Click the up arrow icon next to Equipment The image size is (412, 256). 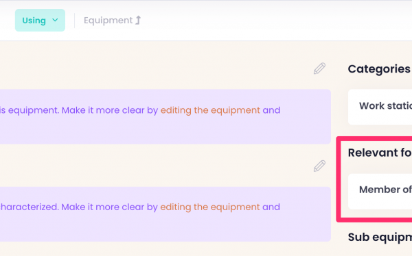(x=138, y=20)
